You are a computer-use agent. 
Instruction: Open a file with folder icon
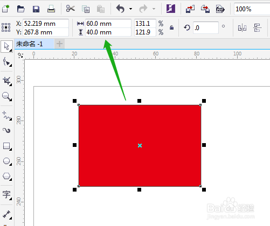point(20,9)
